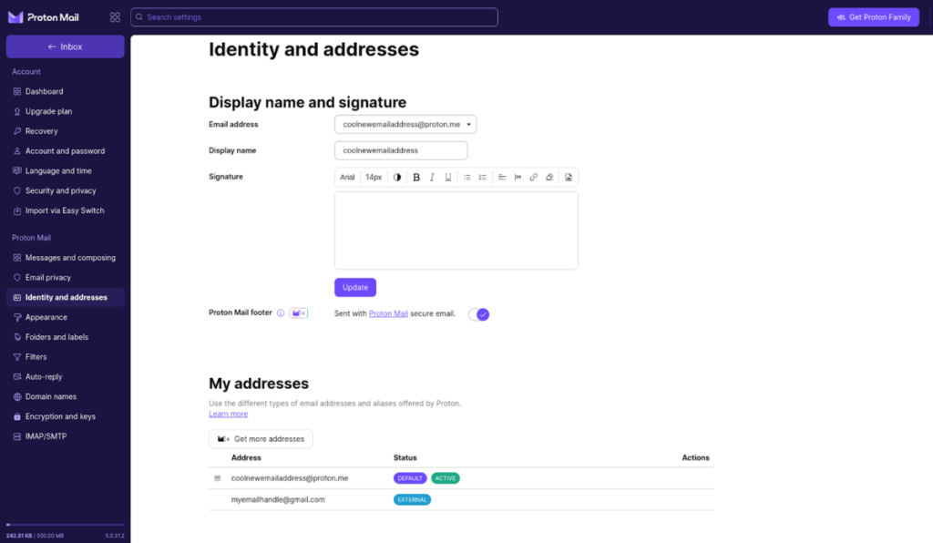Insert a link in the signature
Viewport: 933px width, 543px height.
[x=534, y=178]
